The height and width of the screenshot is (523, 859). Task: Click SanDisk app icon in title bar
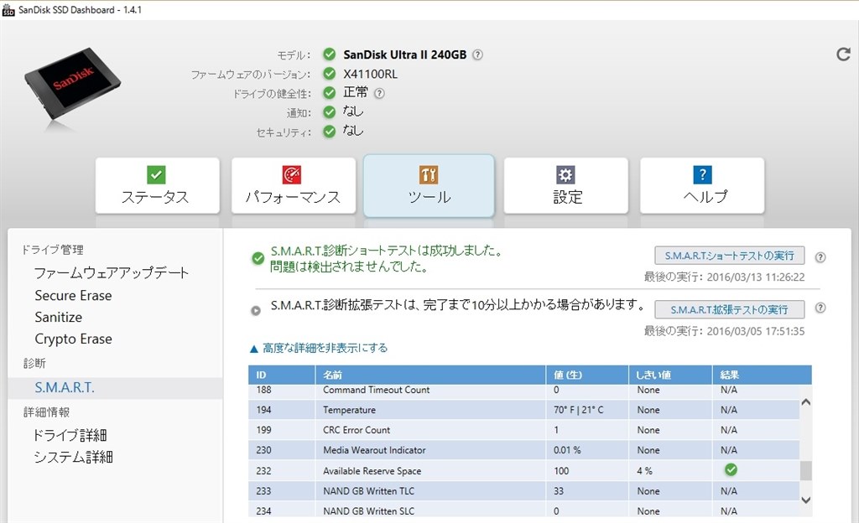pyautogui.click(x=8, y=10)
